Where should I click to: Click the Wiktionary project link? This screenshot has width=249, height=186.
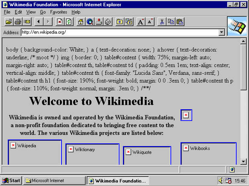point(92,154)
